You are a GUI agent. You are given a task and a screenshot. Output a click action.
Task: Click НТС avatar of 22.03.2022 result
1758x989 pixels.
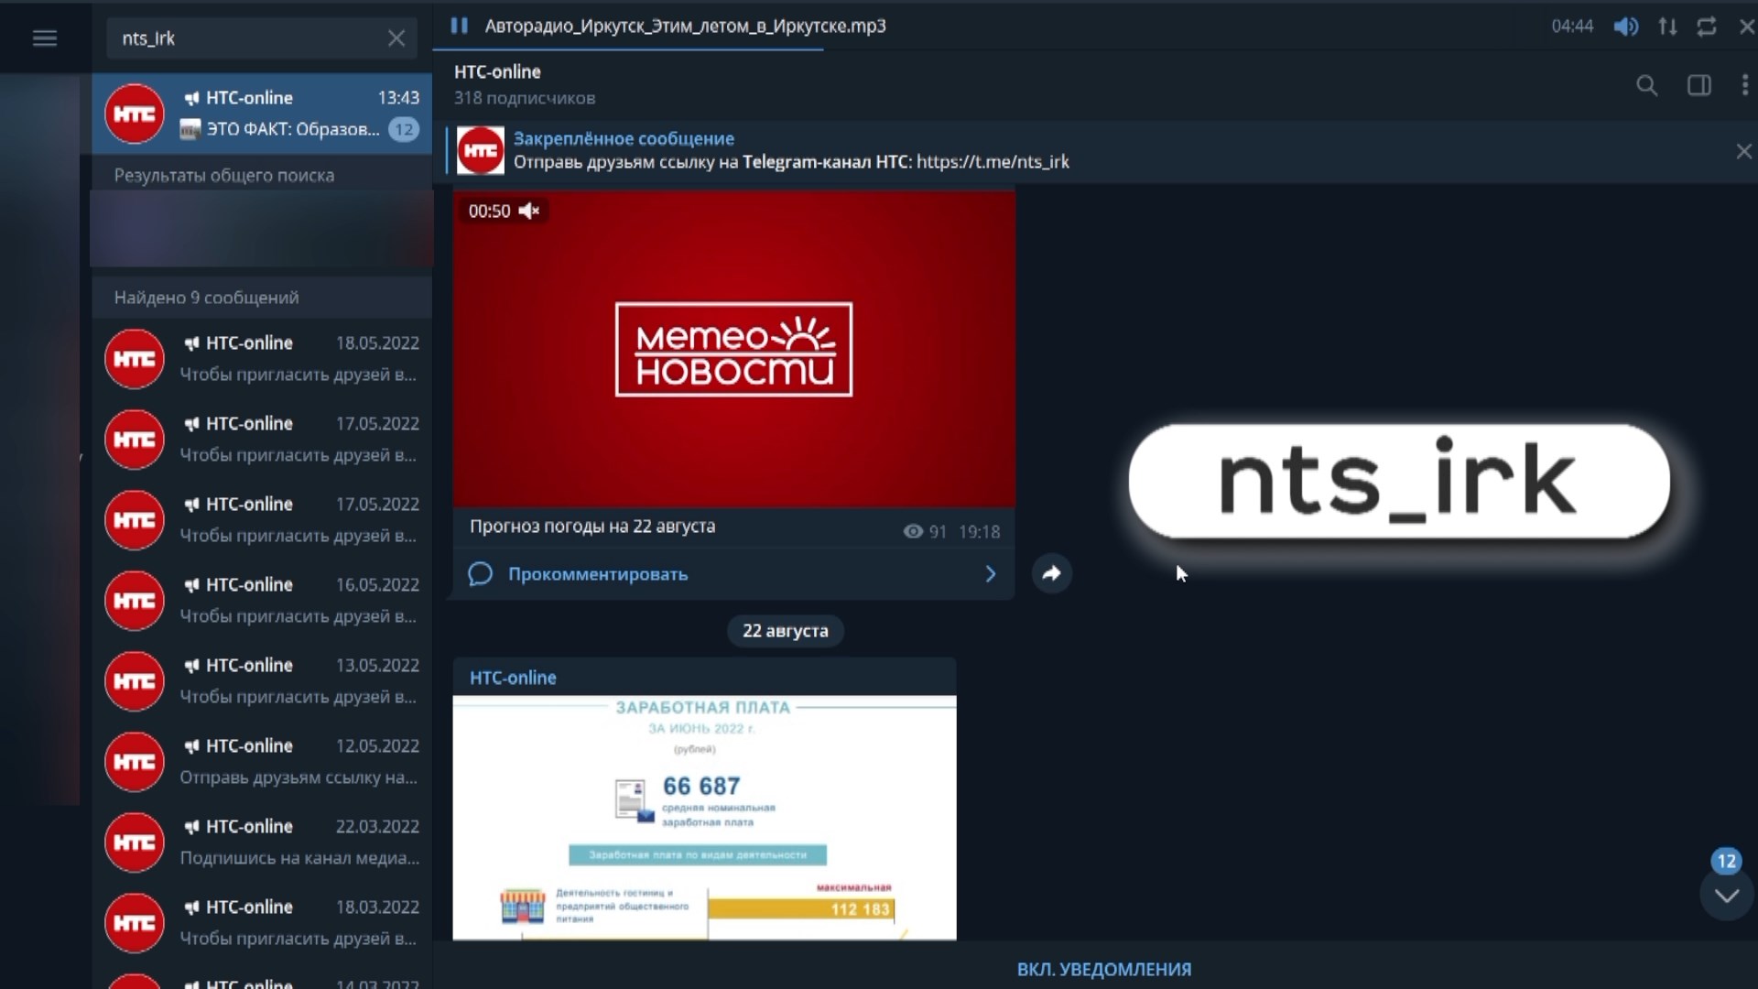click(x=135, y=842)
